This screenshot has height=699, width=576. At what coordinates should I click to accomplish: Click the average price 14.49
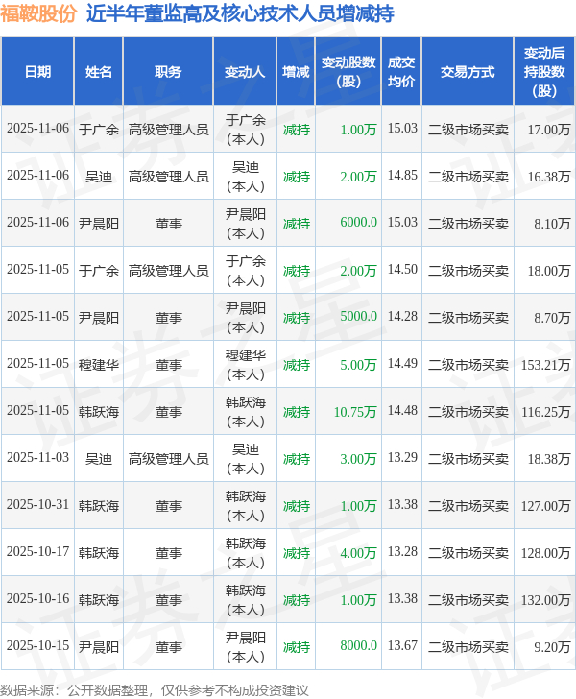pyautogui.click(x=402, y=363)
